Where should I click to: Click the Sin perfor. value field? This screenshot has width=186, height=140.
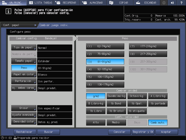[x=55, y=81]
